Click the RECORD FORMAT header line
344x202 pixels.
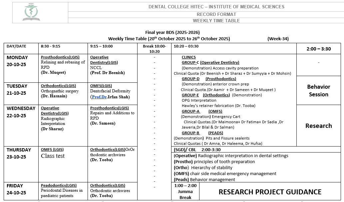pyautogui.click(x=216, y=14)
